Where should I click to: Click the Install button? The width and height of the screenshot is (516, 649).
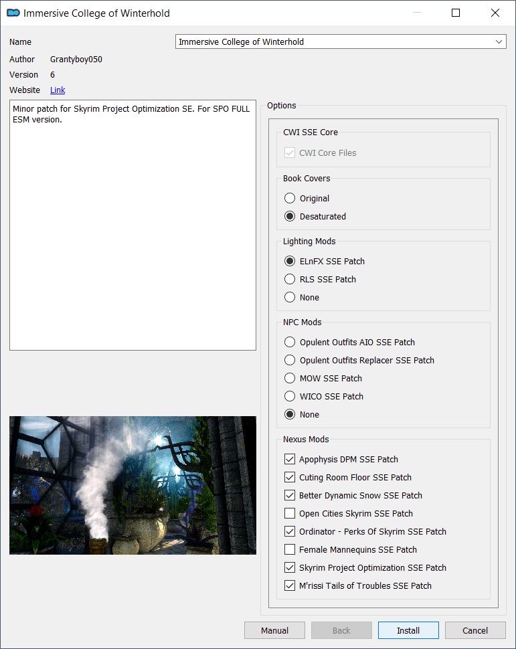pyautogui.click(x=408, y=630)
